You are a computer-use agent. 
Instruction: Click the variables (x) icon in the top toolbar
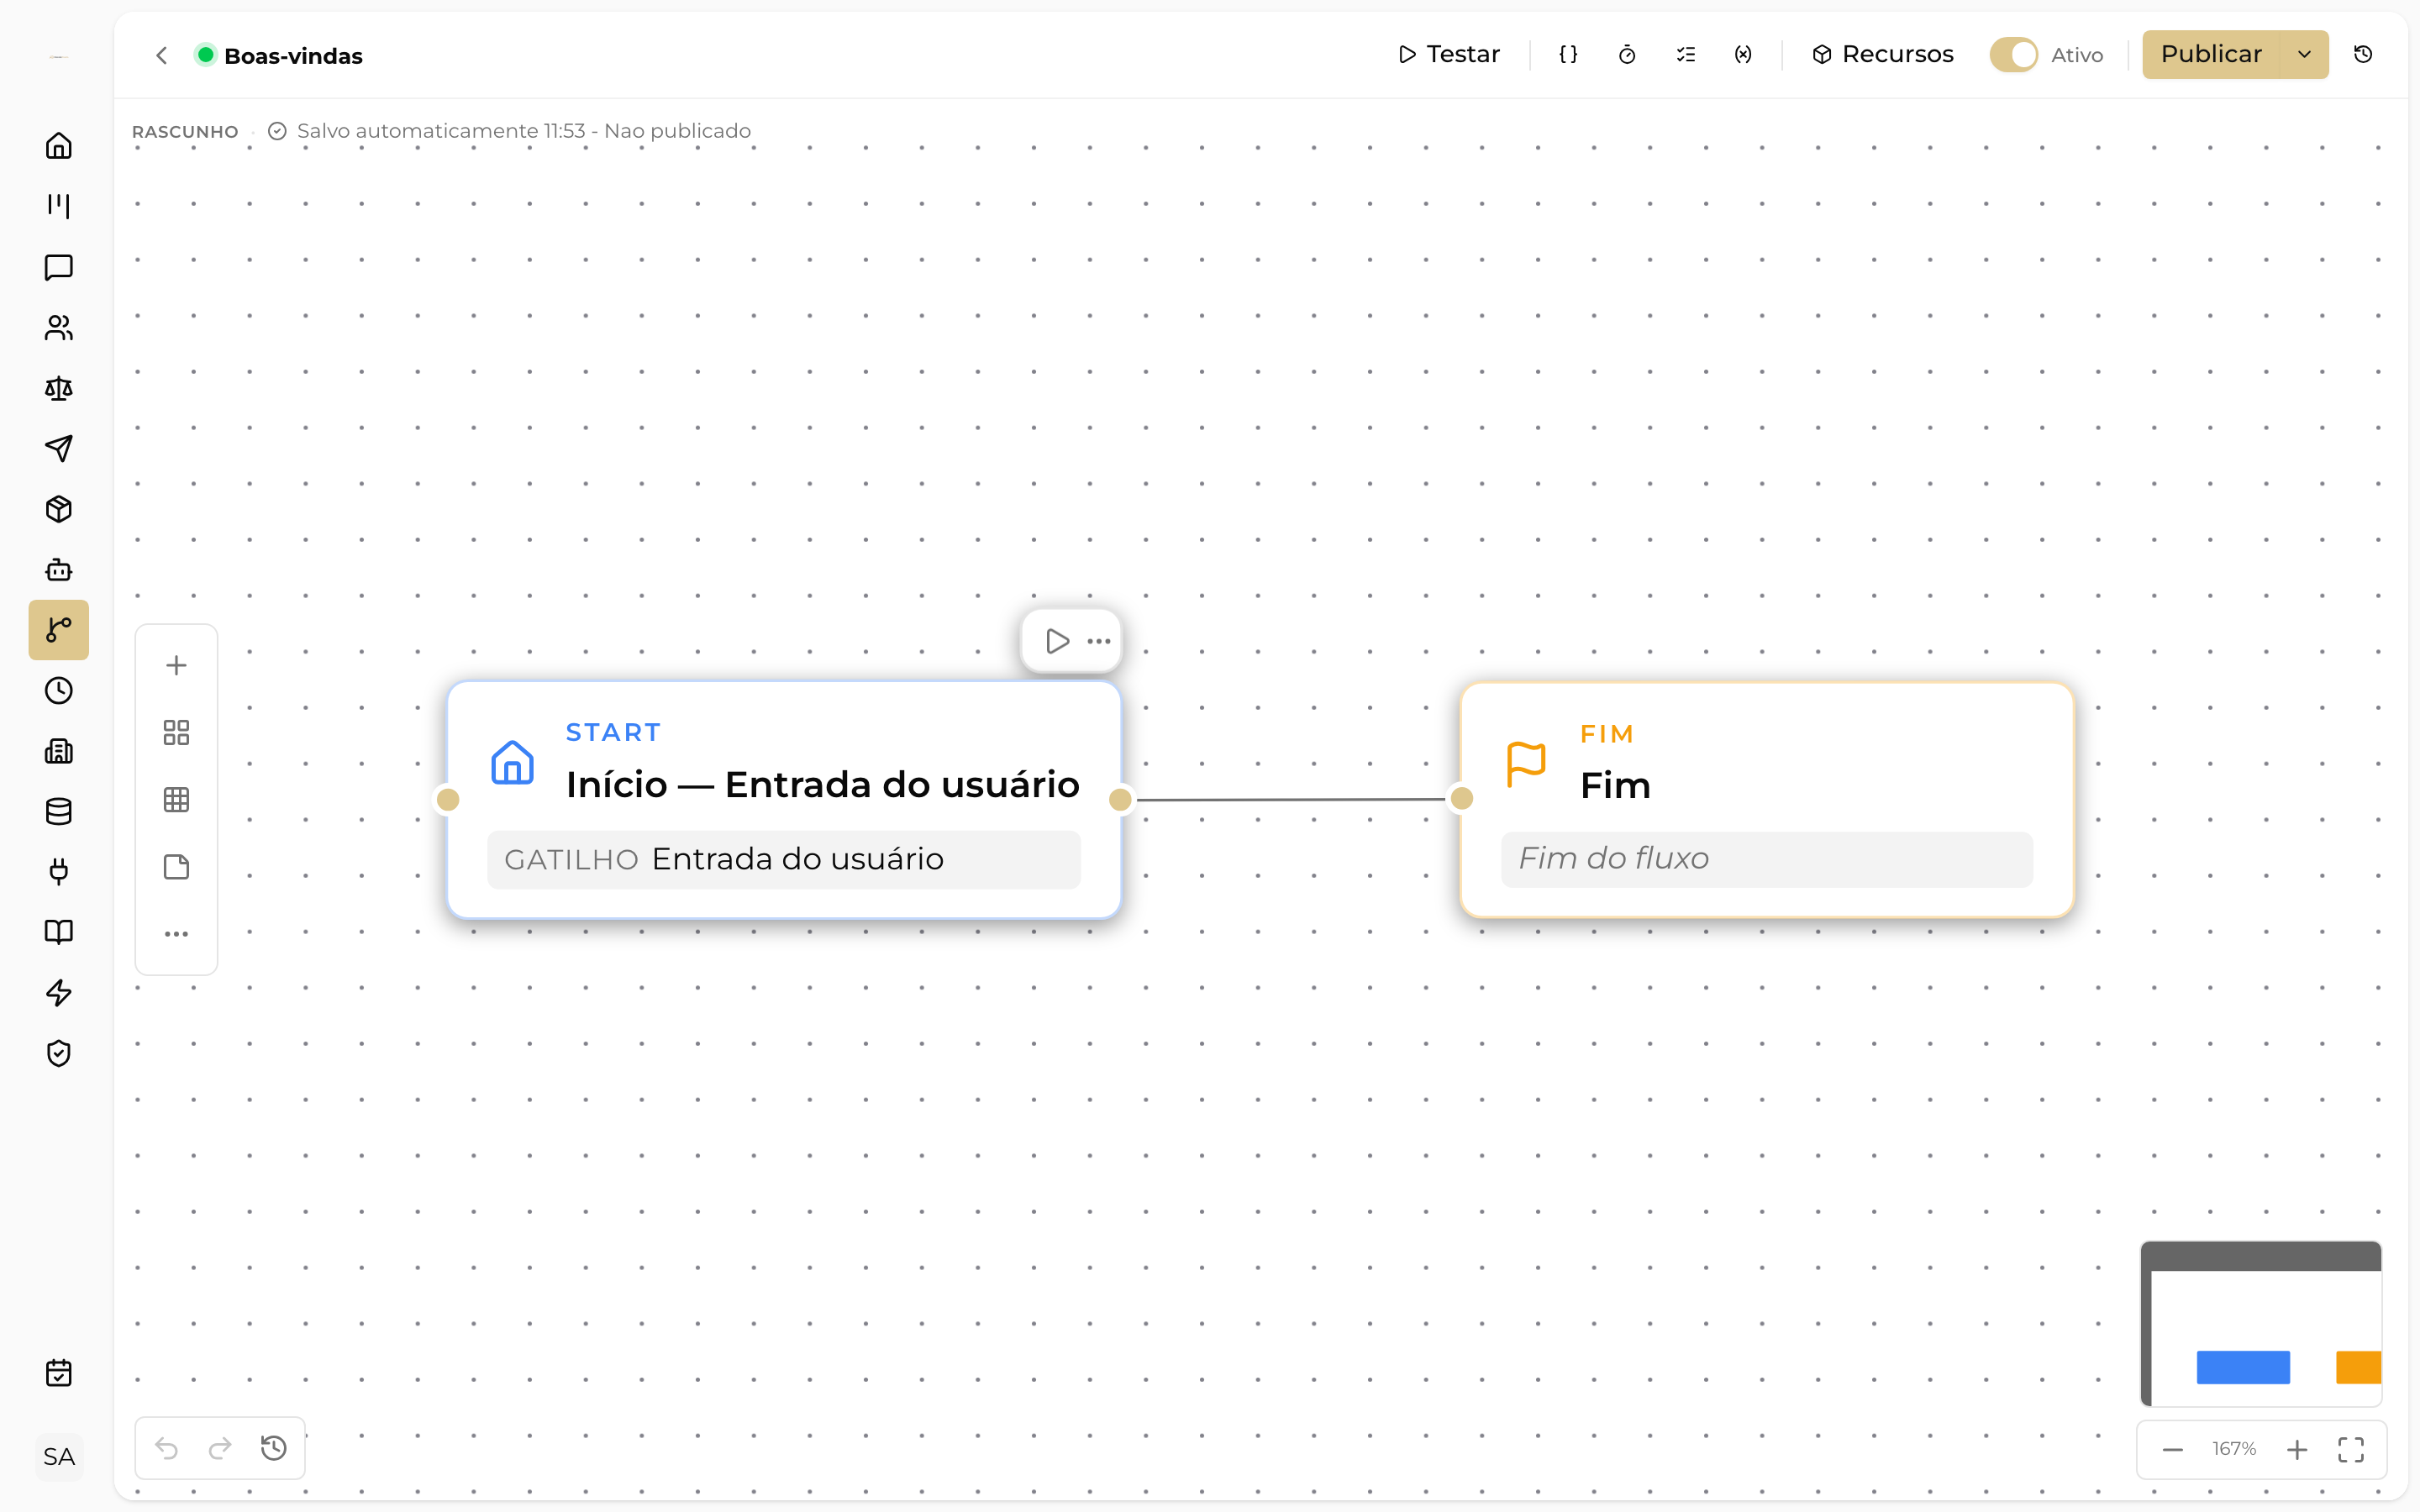pos(1743,55)
